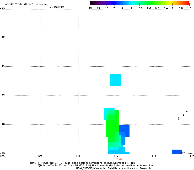Click the isolated cyan data square near -15

(x=116, y=80)
